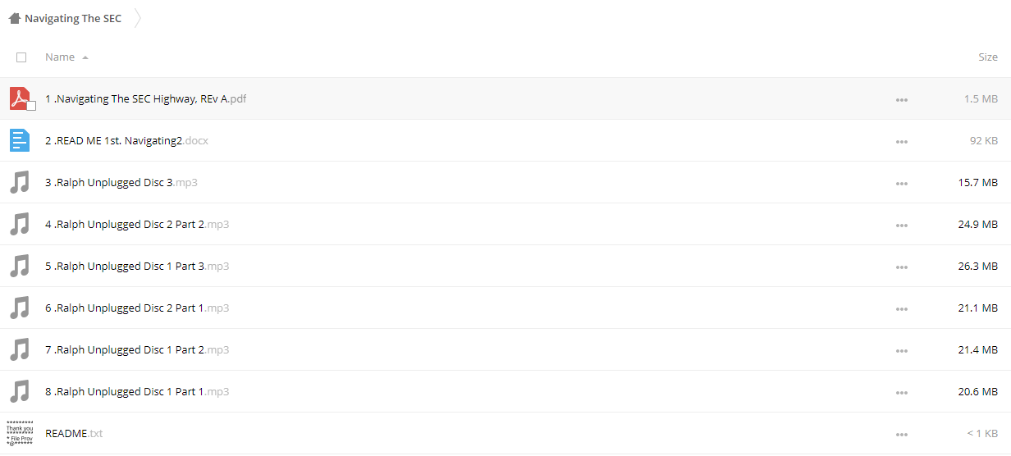Screen dimensions: 1011x456
Task: Click the music icon for Disc 1 Part 3
Action: (x=20, y=266)
